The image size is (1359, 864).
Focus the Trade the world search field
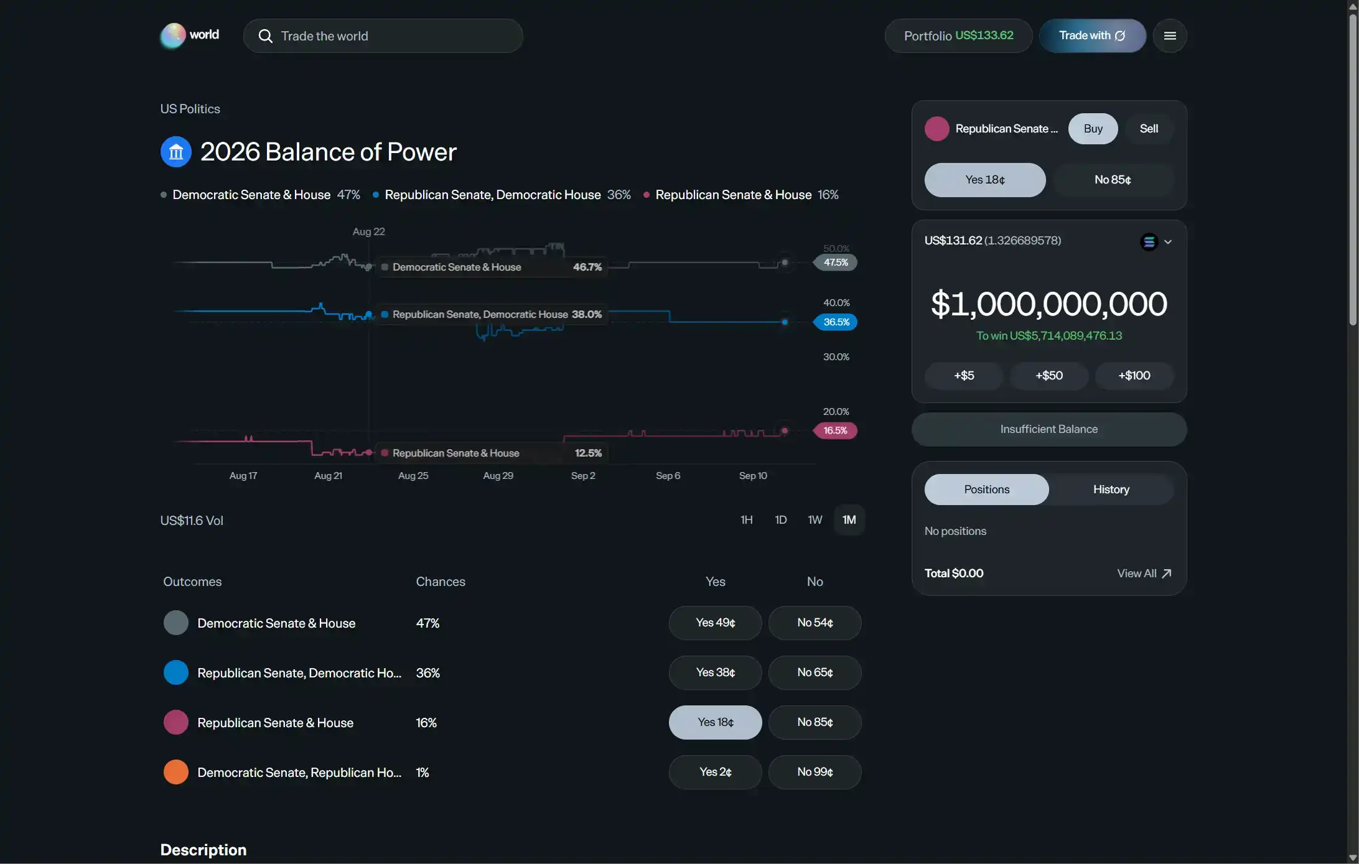(383, 36)
